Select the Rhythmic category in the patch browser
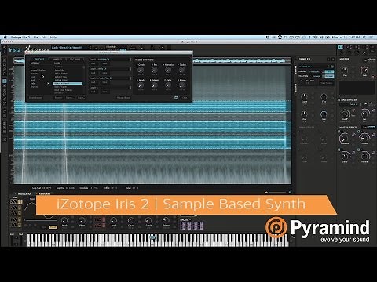The width and height of the screenshot is (377, 282). coord(35,87)
